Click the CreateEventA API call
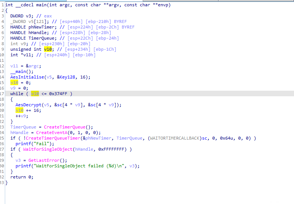Image resolution: width=294 pixels, height=204 pixels. point(51,133)
